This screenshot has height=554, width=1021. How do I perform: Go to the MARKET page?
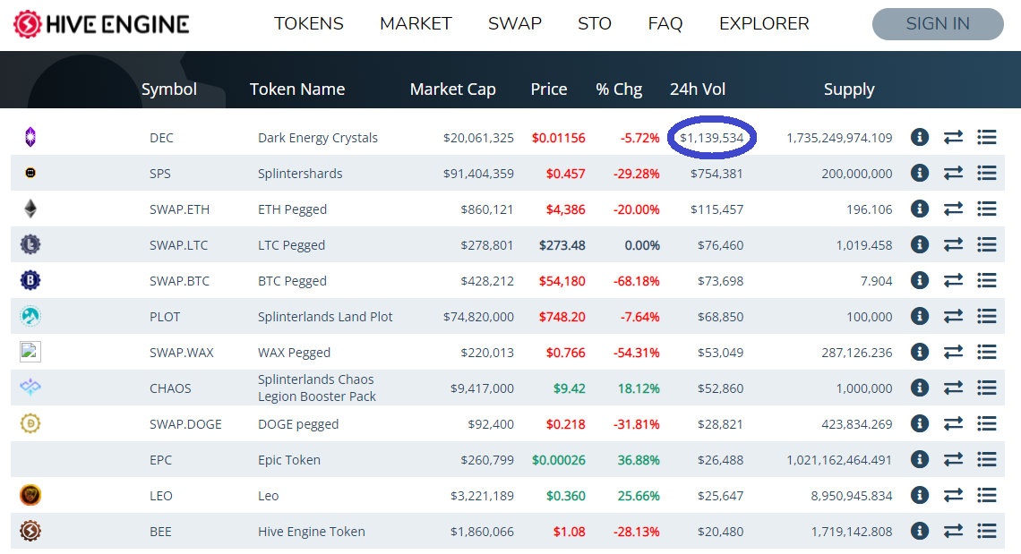416,24
